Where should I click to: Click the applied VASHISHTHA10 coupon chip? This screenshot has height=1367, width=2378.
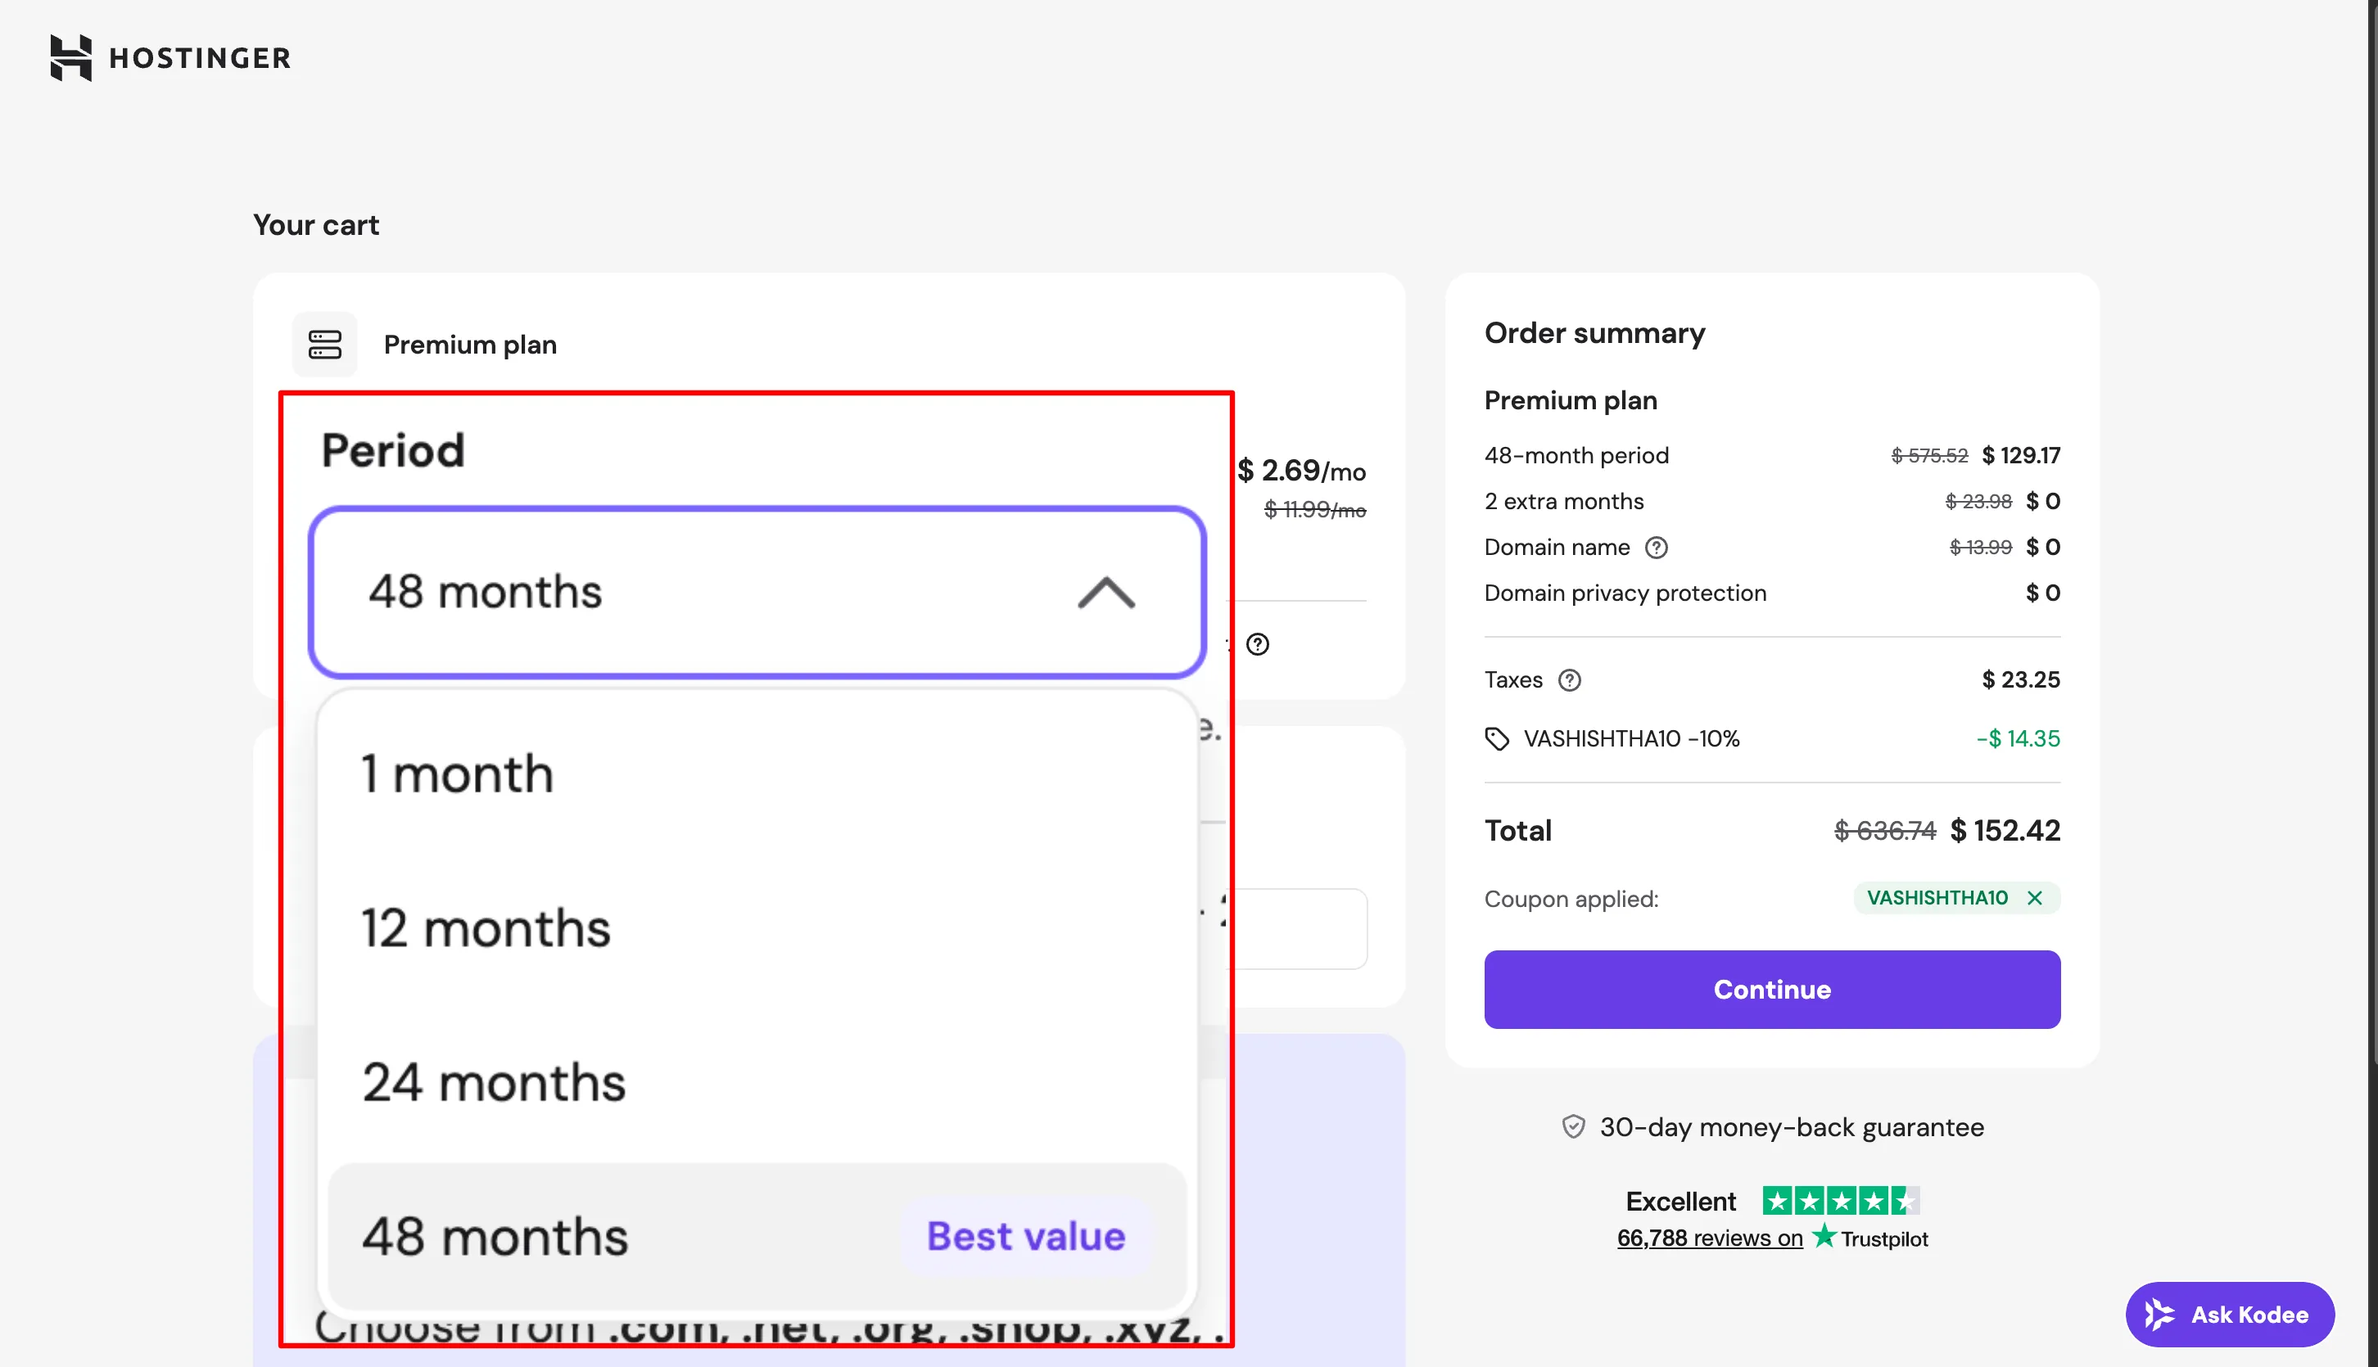pyautogui.click(x=1957, y=899)
